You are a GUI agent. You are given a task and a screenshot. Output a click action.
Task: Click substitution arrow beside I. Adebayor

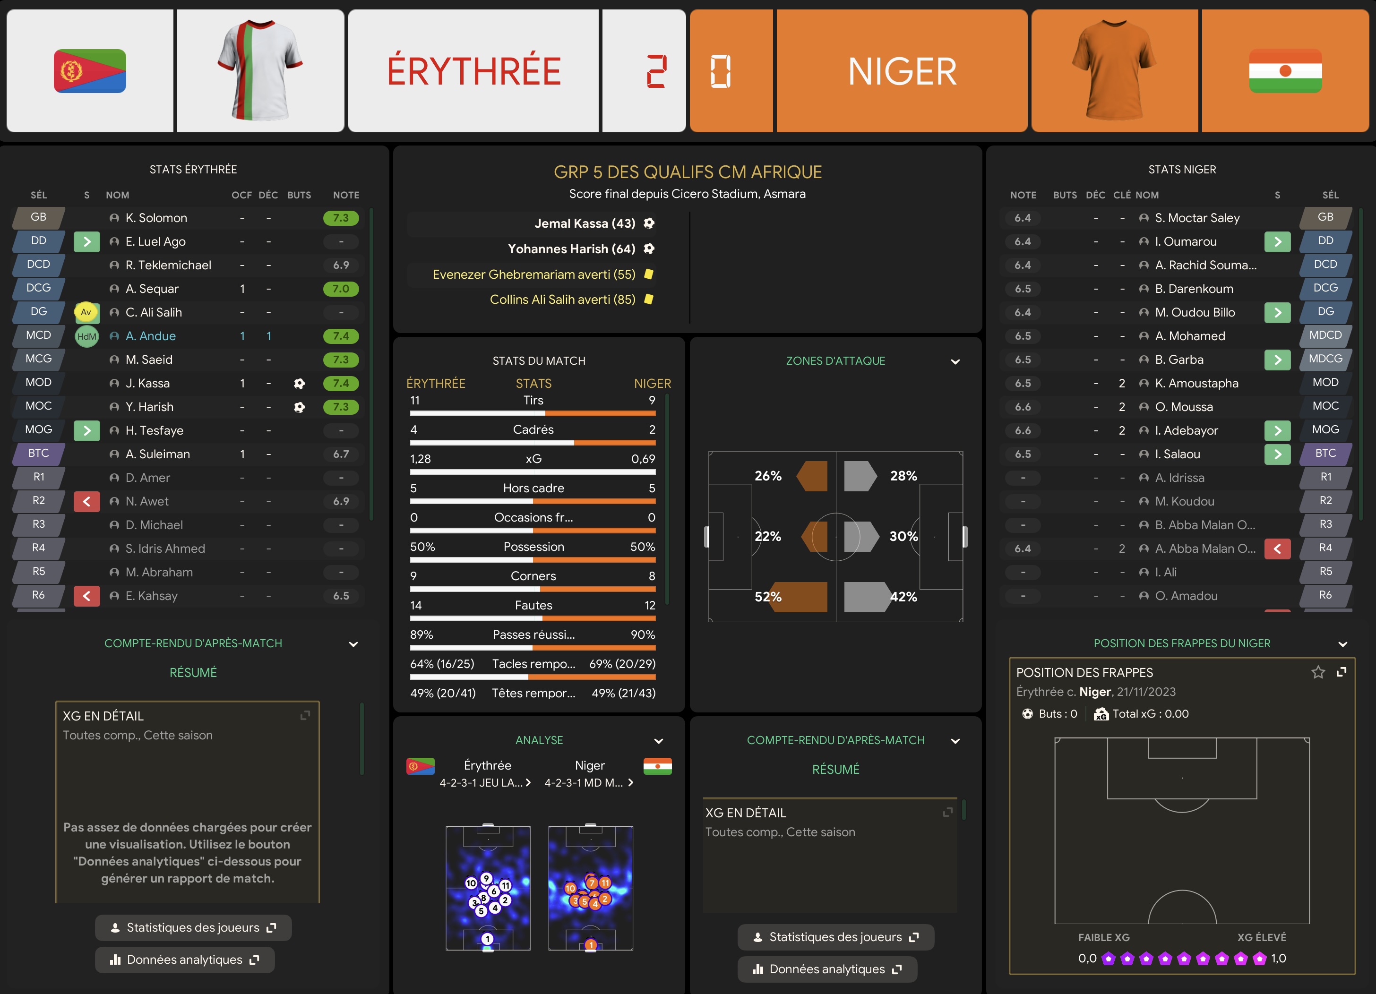[1277, 430]
